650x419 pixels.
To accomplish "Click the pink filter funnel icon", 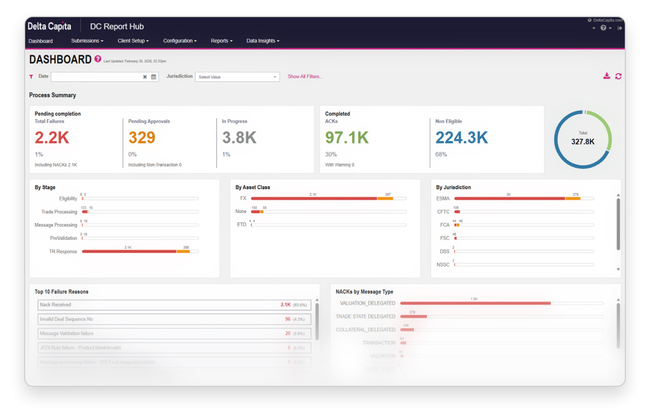I will (32, 77).
